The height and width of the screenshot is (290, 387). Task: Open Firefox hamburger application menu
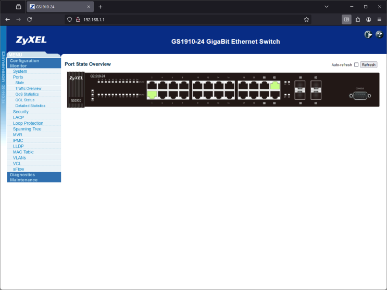coord(379,20)
